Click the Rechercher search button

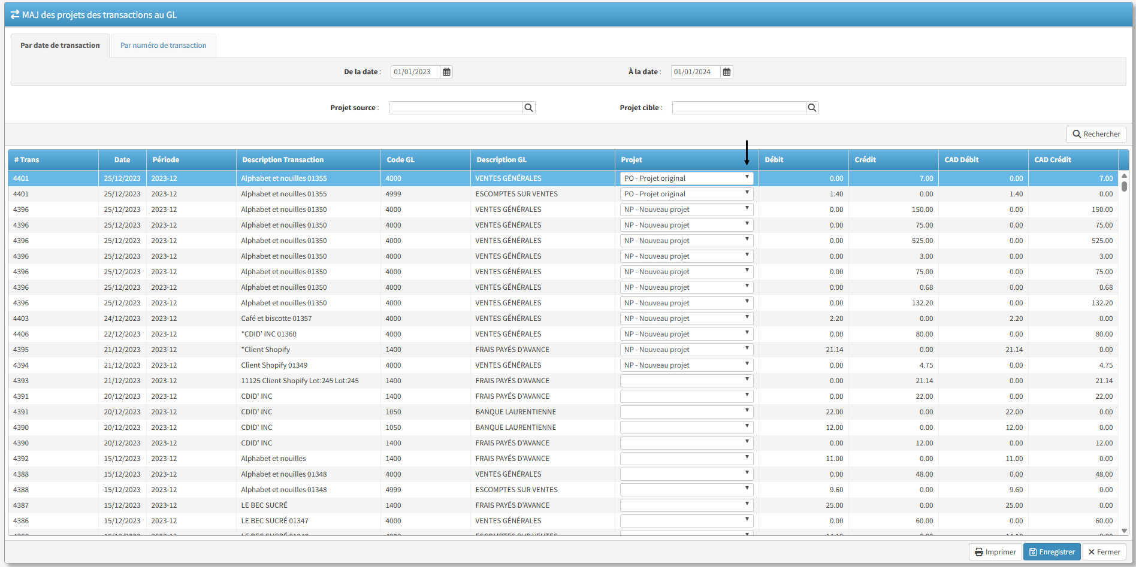(x=1096, y=134)
